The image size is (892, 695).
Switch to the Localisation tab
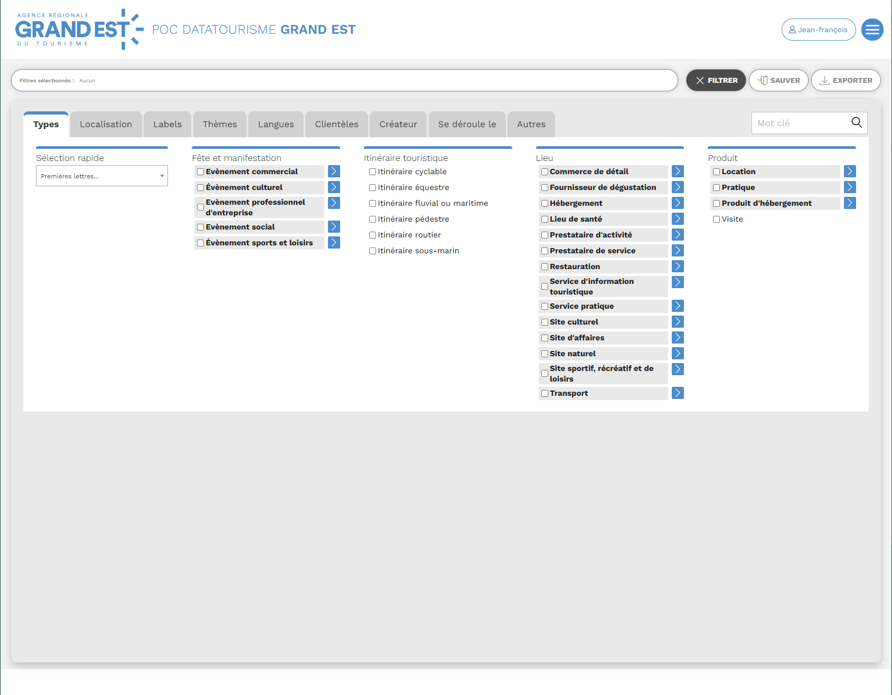(106, 125)
